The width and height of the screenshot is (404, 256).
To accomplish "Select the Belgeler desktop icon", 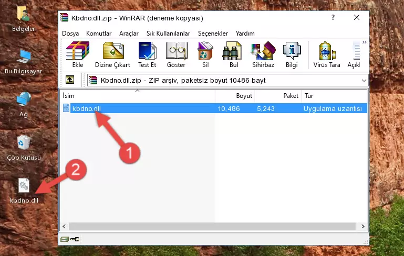I will coord(24,19).
